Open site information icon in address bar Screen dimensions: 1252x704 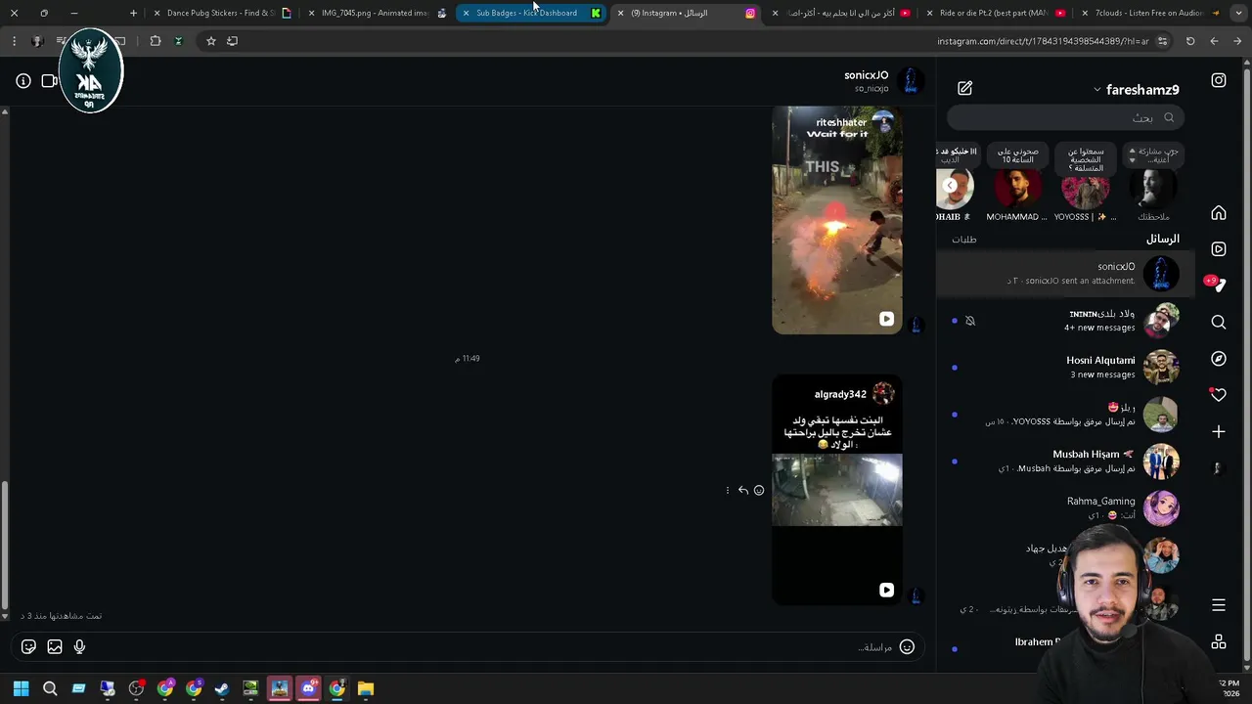pyautogui.click(x=1162, y=41)
